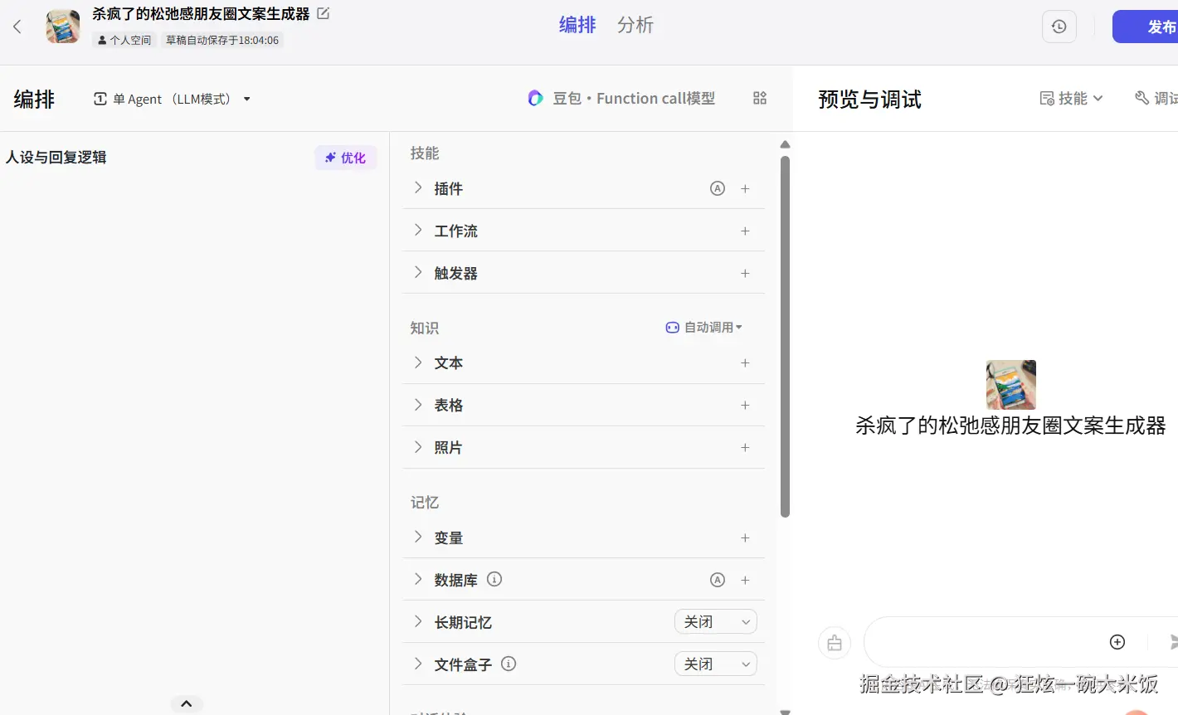Viewport: 1178px width, 715px height.
Task: Go back using the top-left arrow
Action: (x=17, y=27)
